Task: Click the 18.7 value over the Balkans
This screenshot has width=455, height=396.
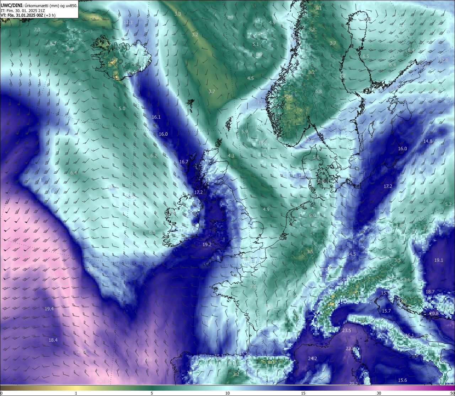Action: pos(430,292)
